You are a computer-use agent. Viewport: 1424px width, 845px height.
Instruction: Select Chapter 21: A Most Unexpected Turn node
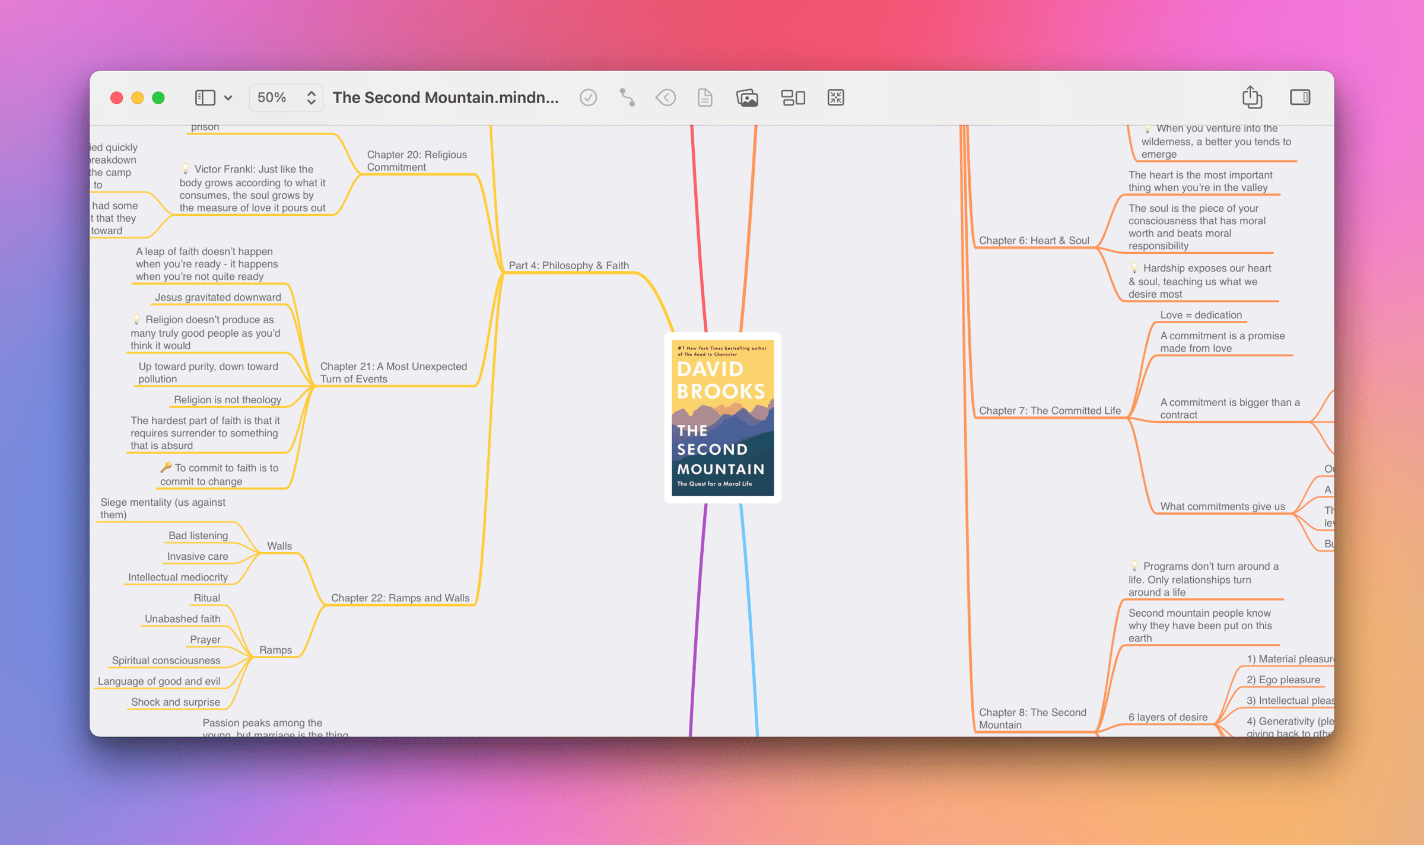pyautogui.click(x=393, y=372)
